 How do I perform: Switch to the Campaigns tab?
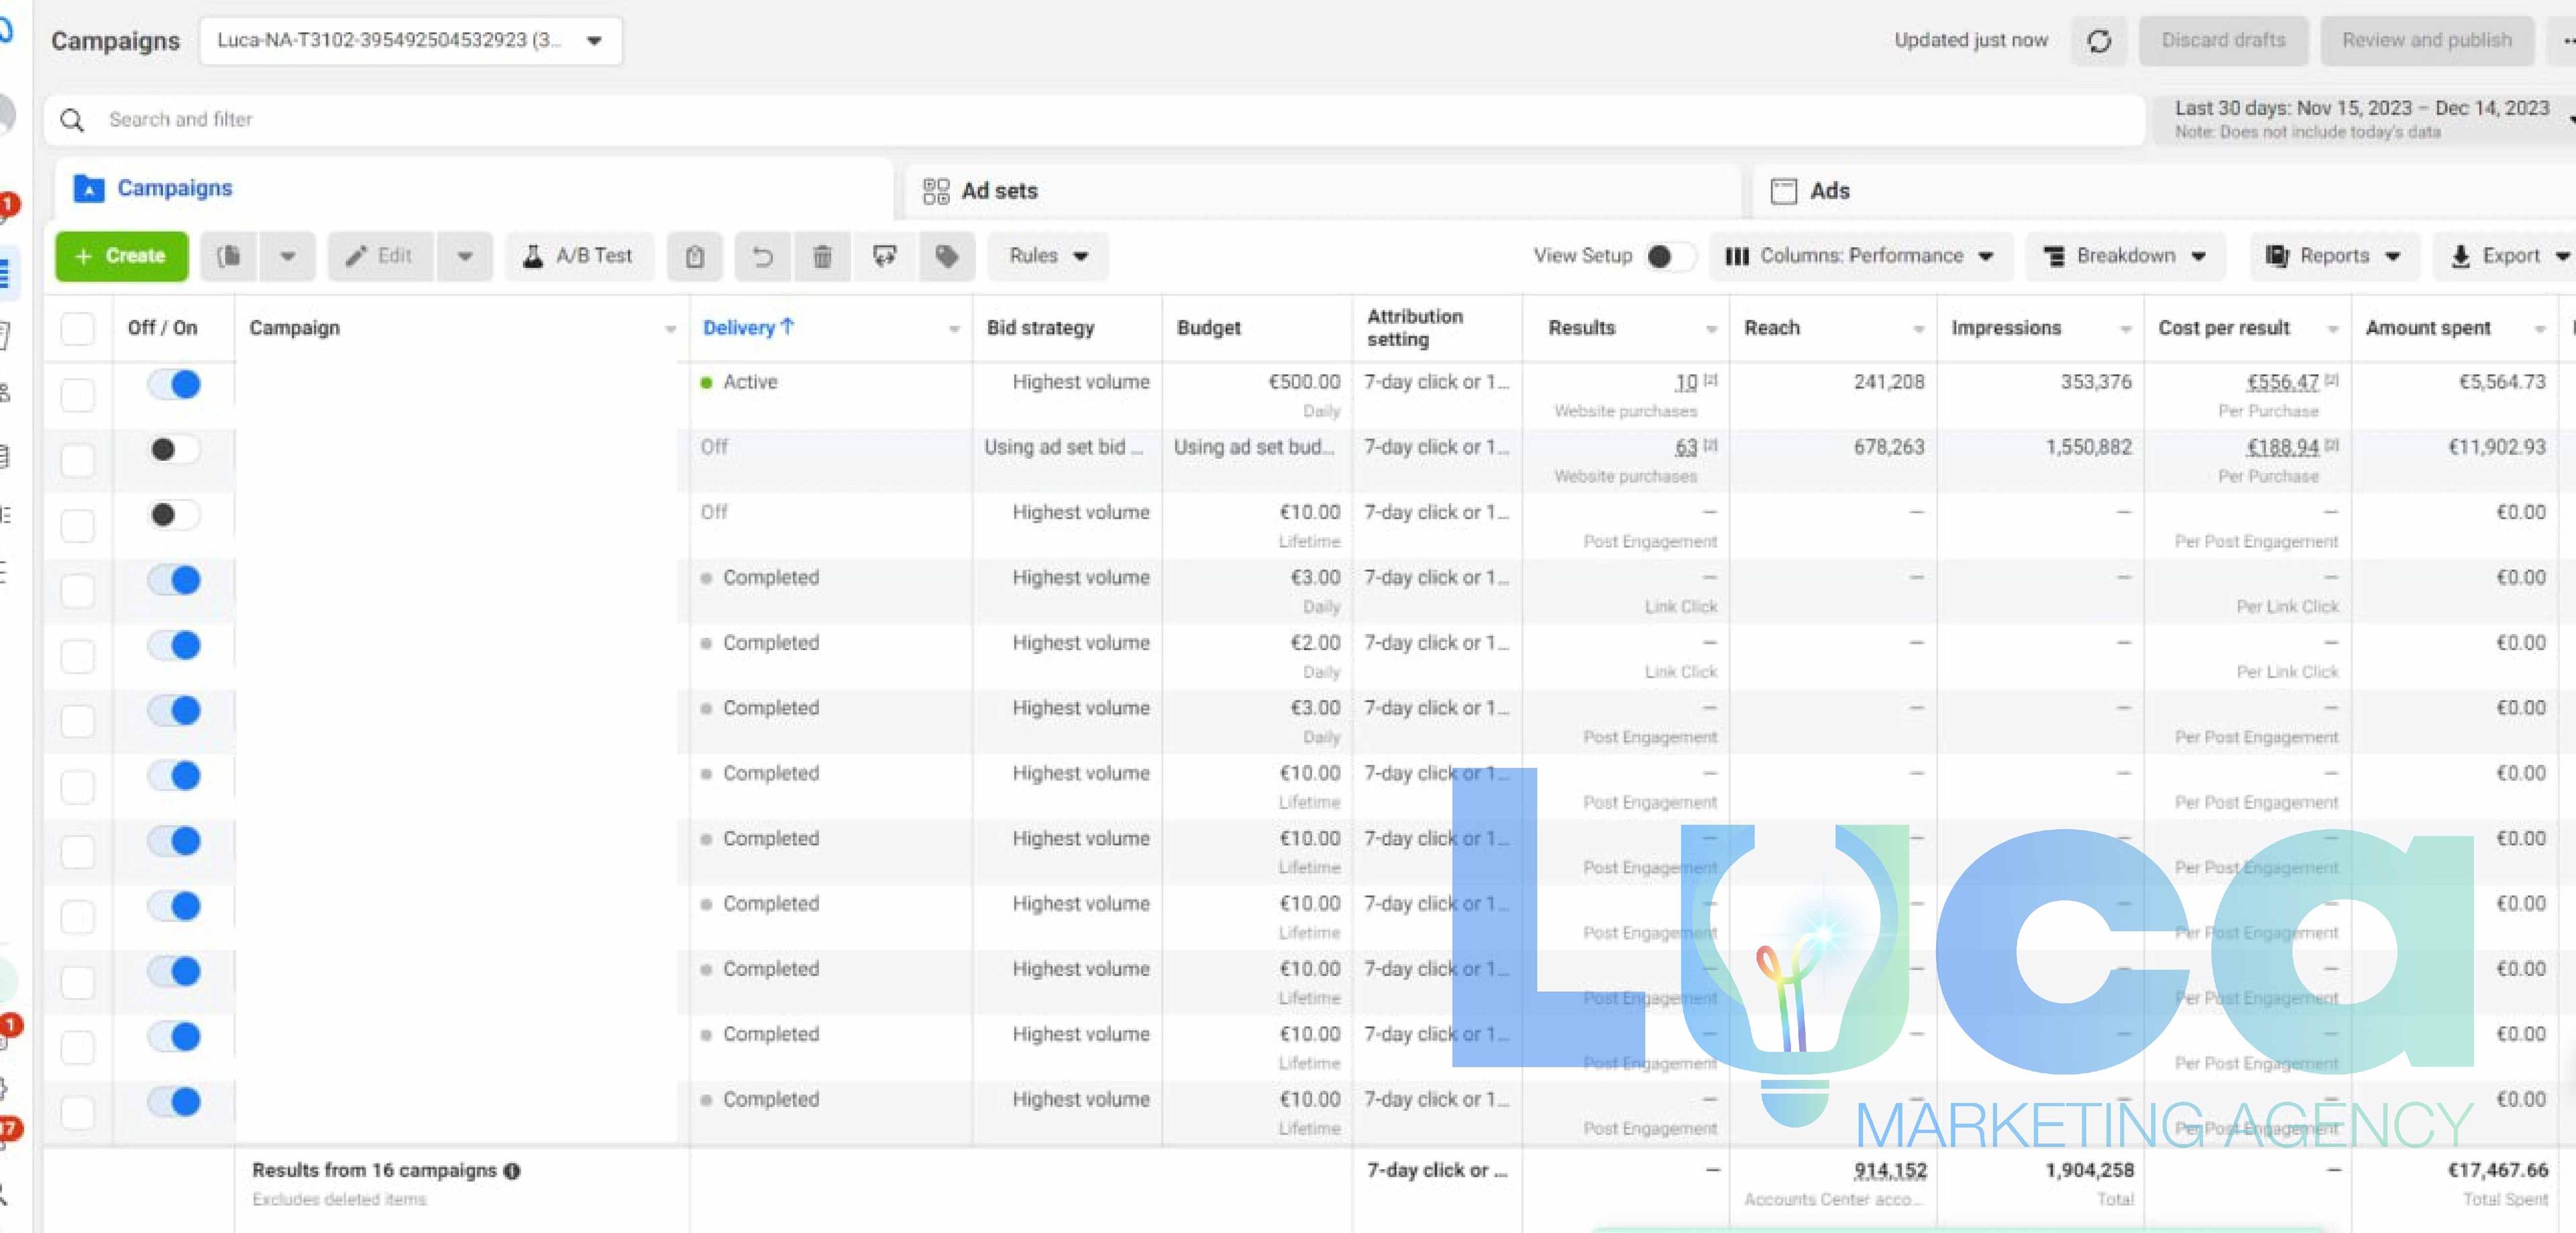click(474, 188)
